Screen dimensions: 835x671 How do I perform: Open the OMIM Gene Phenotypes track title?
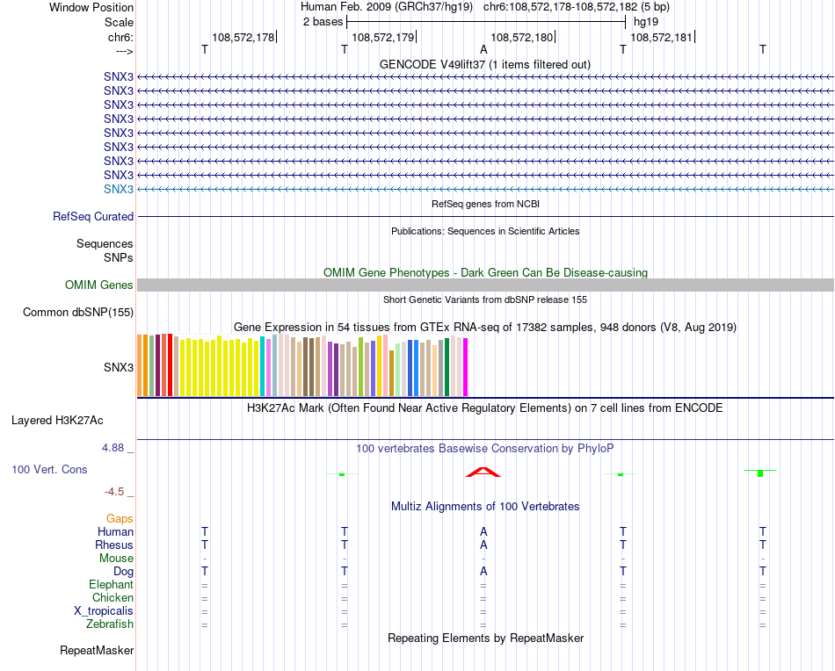pyautogui.click(x=485, y=272)
